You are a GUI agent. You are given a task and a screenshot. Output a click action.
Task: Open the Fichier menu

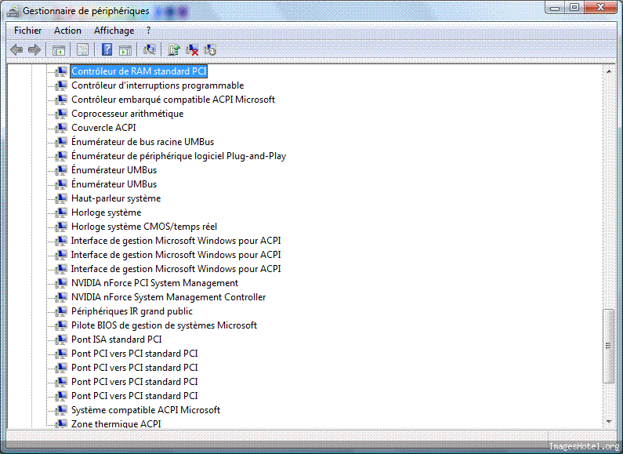point(27,31)
